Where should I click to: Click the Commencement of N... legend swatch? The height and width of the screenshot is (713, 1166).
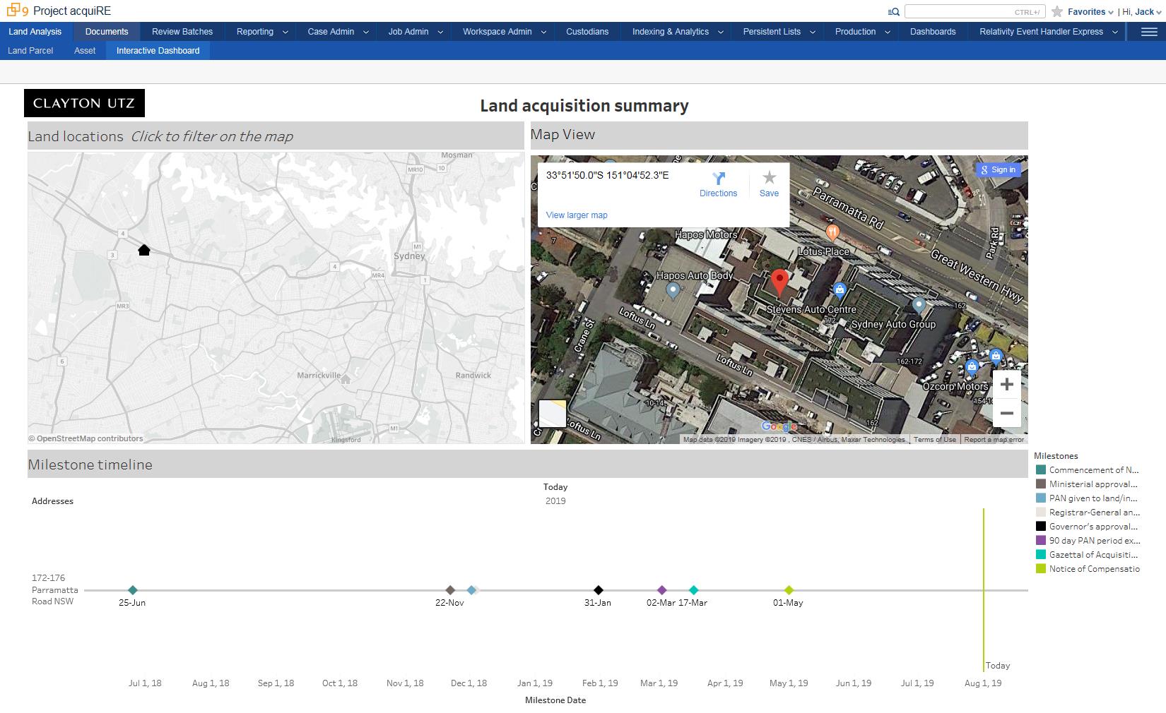tap(1041, 470)
